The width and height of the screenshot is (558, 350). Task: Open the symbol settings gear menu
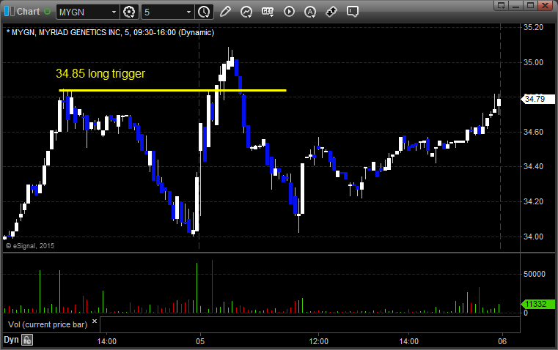click(x=129, y=12)
